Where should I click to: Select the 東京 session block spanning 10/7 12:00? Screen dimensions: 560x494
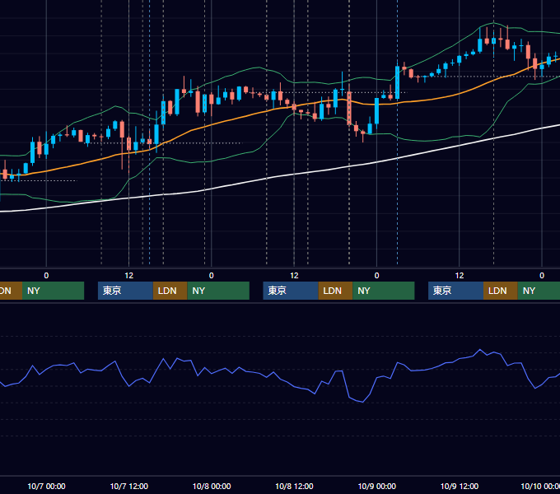(125, 291)
